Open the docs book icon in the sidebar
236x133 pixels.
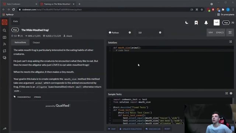click(4, 37)
